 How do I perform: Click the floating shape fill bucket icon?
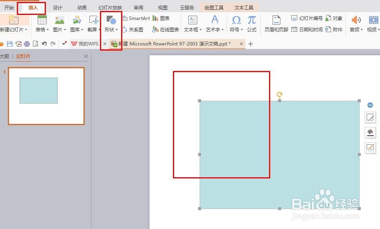pyautogui.click(x=370, y=132)
